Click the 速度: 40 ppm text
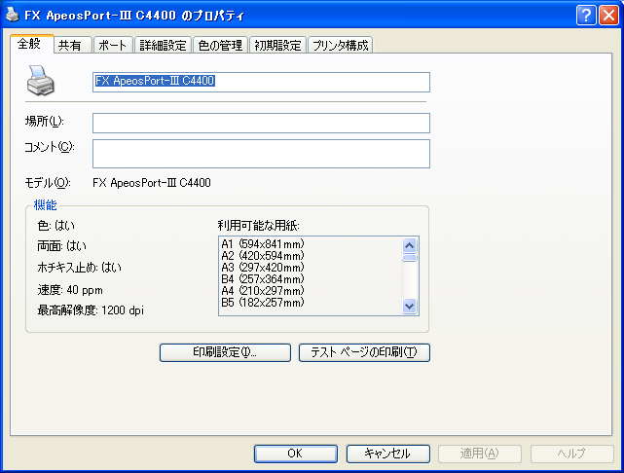This screenshot has height=473, width=624. (70, 290)
